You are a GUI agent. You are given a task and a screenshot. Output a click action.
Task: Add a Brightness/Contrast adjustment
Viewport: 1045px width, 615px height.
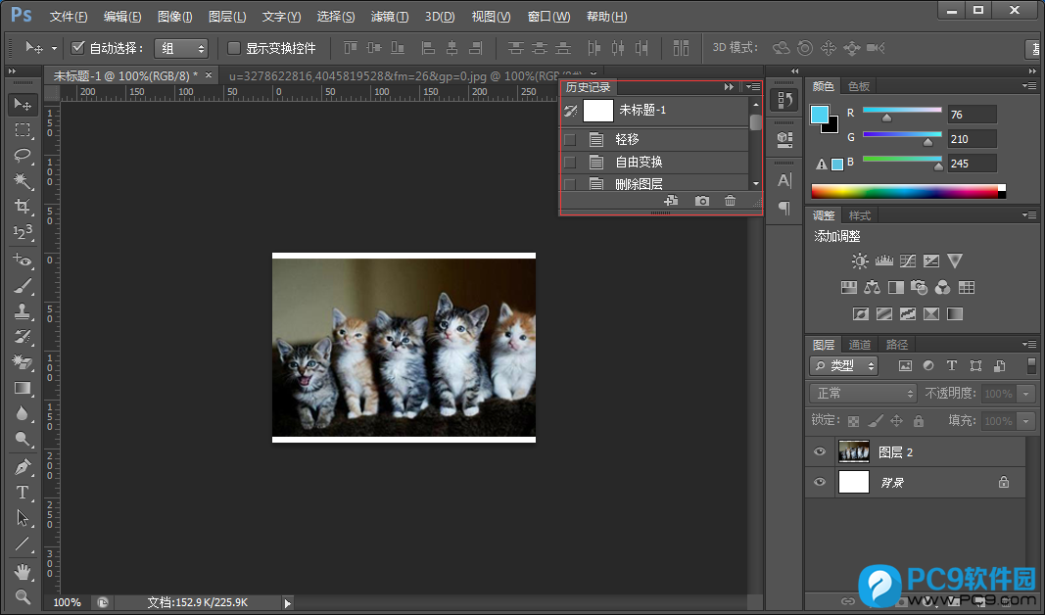[x=860, y=260]
